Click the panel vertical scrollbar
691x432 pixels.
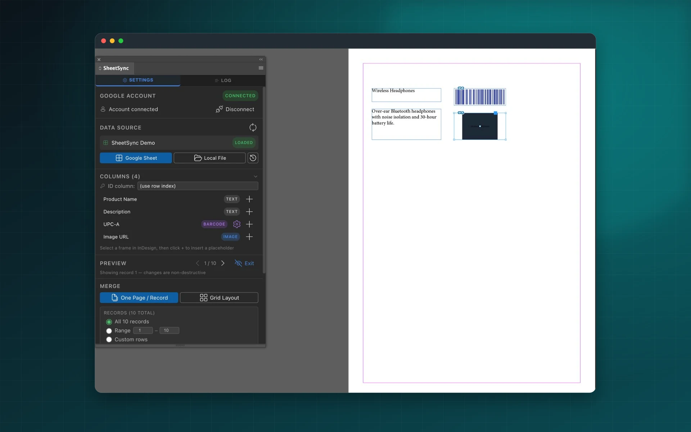pos(264,180)
